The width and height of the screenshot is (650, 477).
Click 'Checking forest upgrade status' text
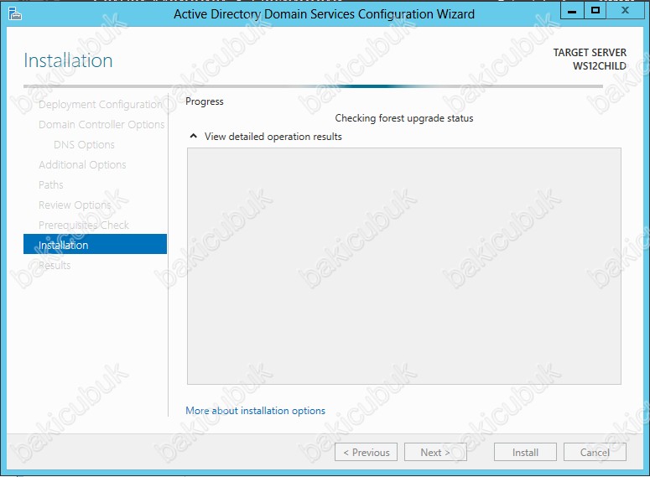(x=404, y=118)
